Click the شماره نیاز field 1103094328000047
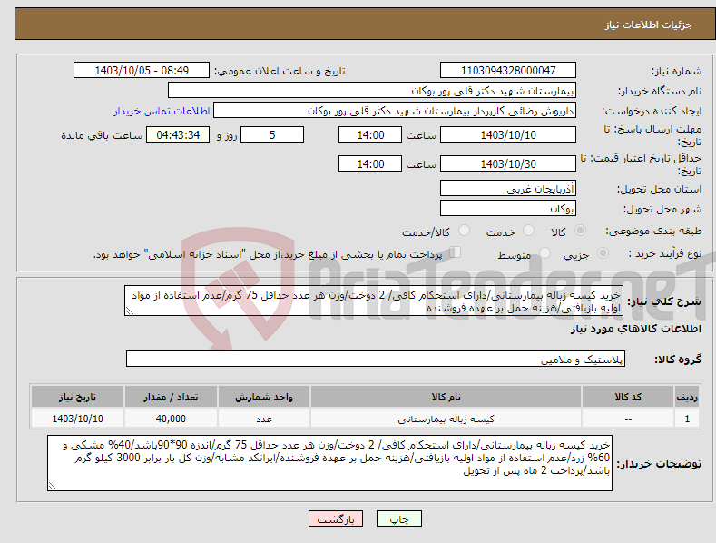716x543 pixels. 508,71
